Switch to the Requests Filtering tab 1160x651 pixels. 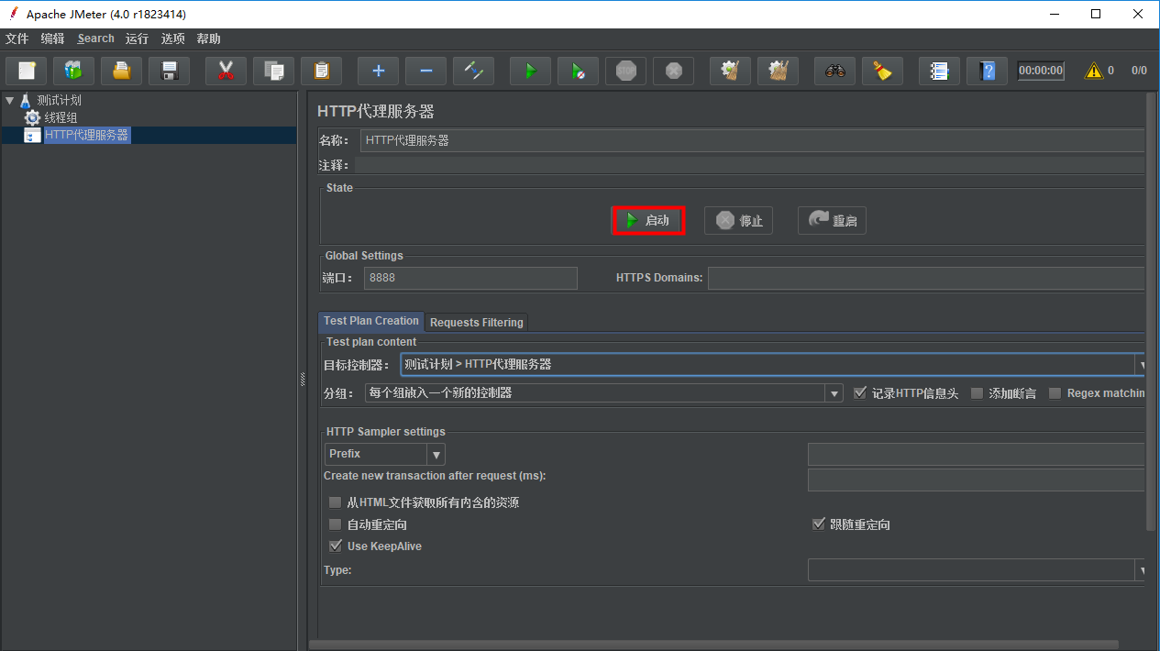click(x=476, y=322)
